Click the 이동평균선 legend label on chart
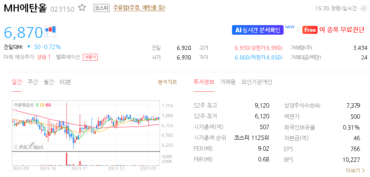Image resolution: width=370 pixels, height=177 pixels. pos(24,105)
